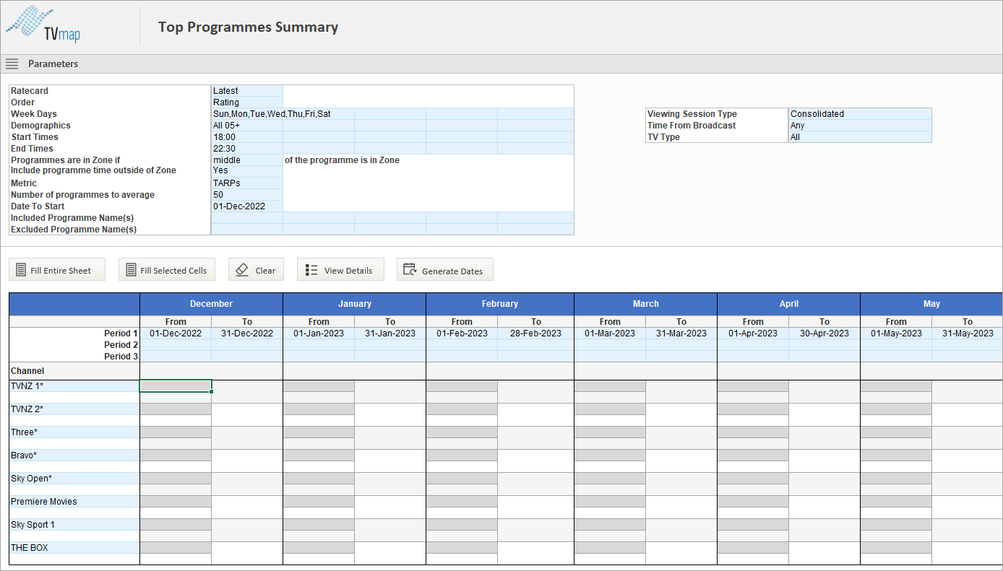Select the Sky Open* channel row
The width and height of the screenshot is (1003, 571).
point(74,478)
